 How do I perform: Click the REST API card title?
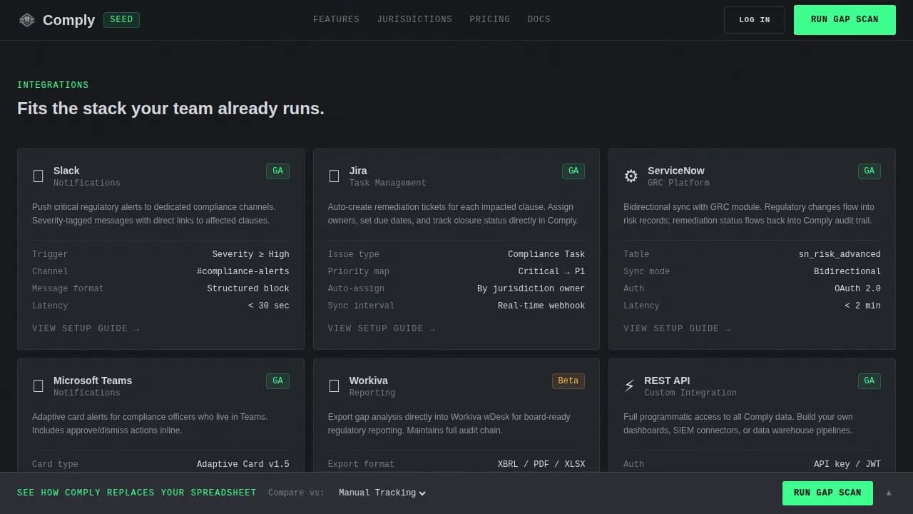pyautogui.click(x=667, y=381)
